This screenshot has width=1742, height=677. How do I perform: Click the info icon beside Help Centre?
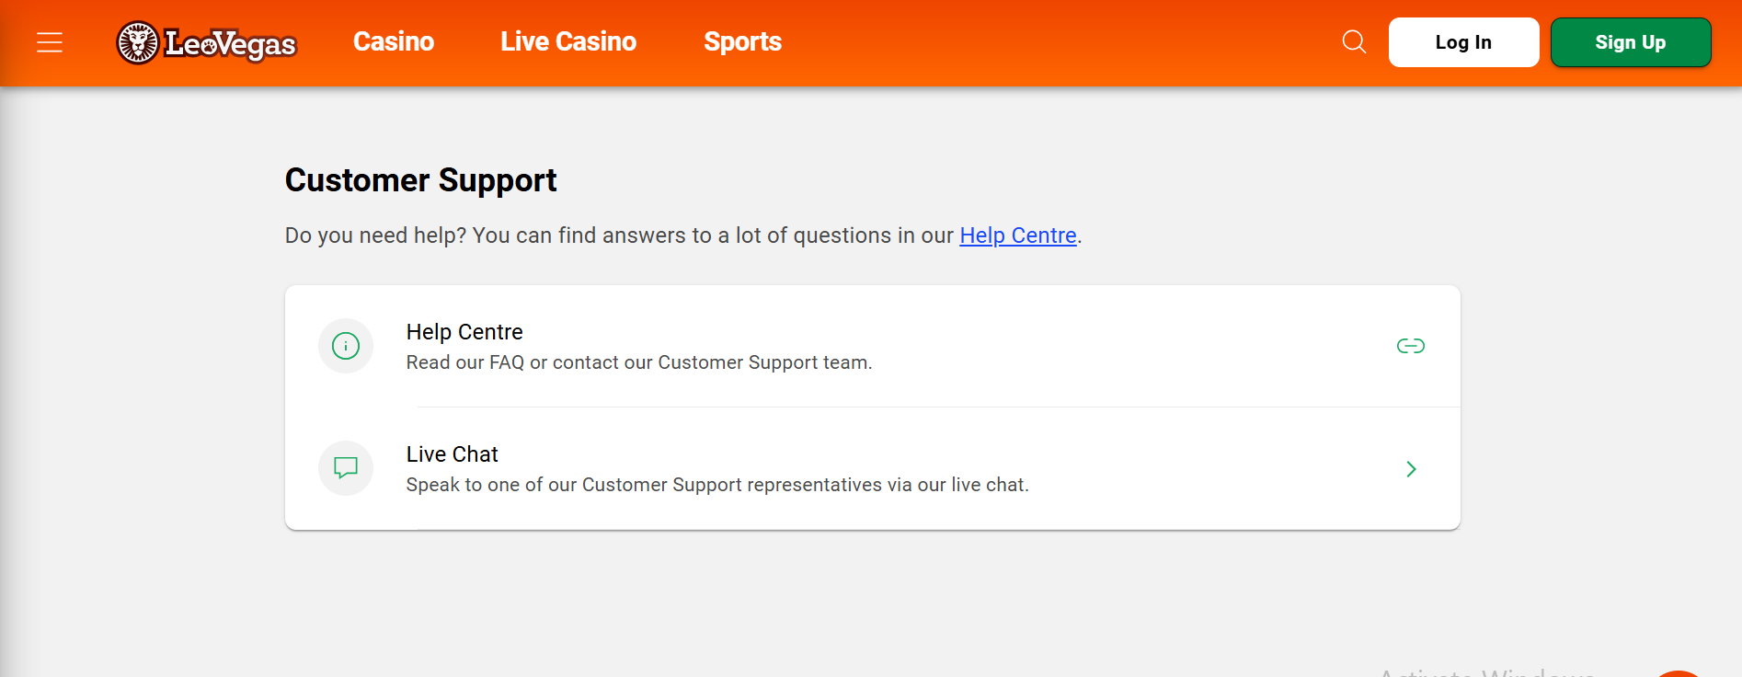point(346,346)
